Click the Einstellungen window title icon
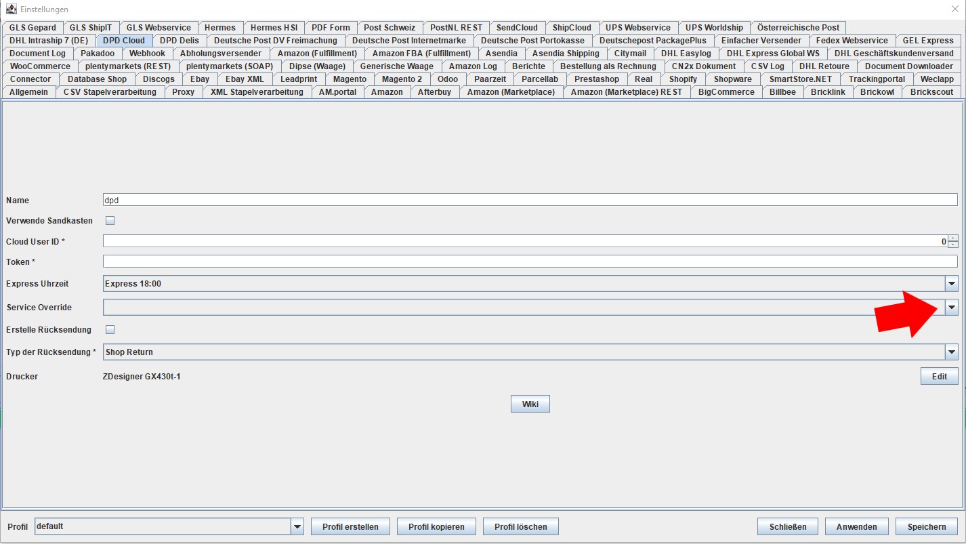 coord(11,9)
